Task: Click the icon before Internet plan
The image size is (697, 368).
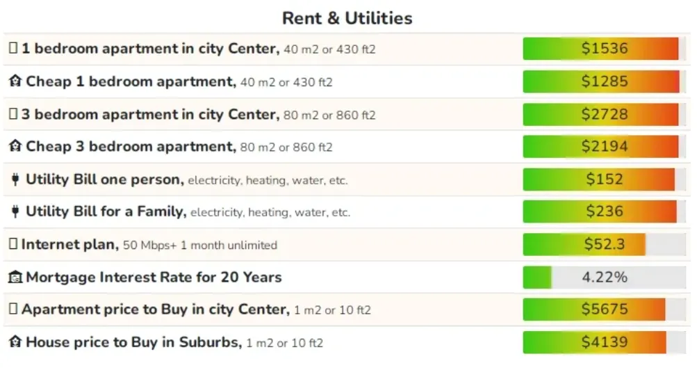Action: click(13, 244)
